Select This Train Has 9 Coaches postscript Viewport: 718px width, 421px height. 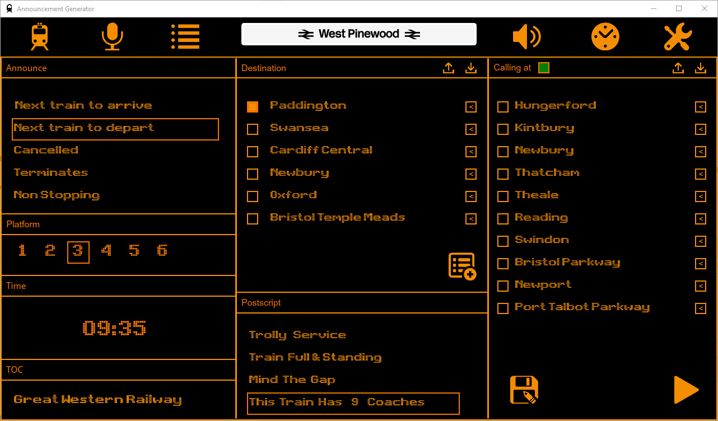353,404
